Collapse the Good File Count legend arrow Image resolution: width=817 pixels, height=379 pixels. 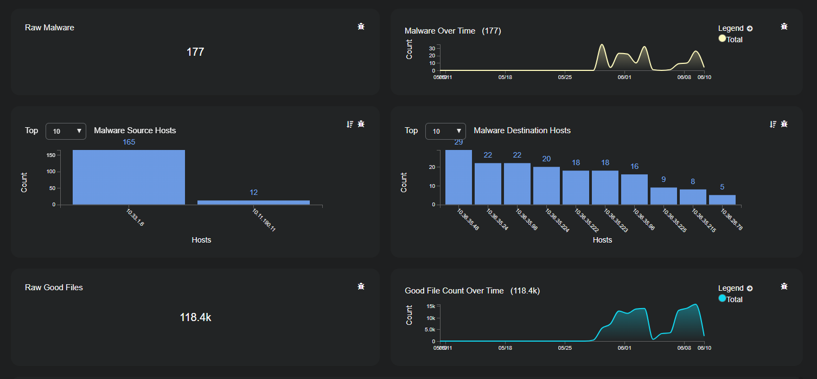[x=750, y=289]
